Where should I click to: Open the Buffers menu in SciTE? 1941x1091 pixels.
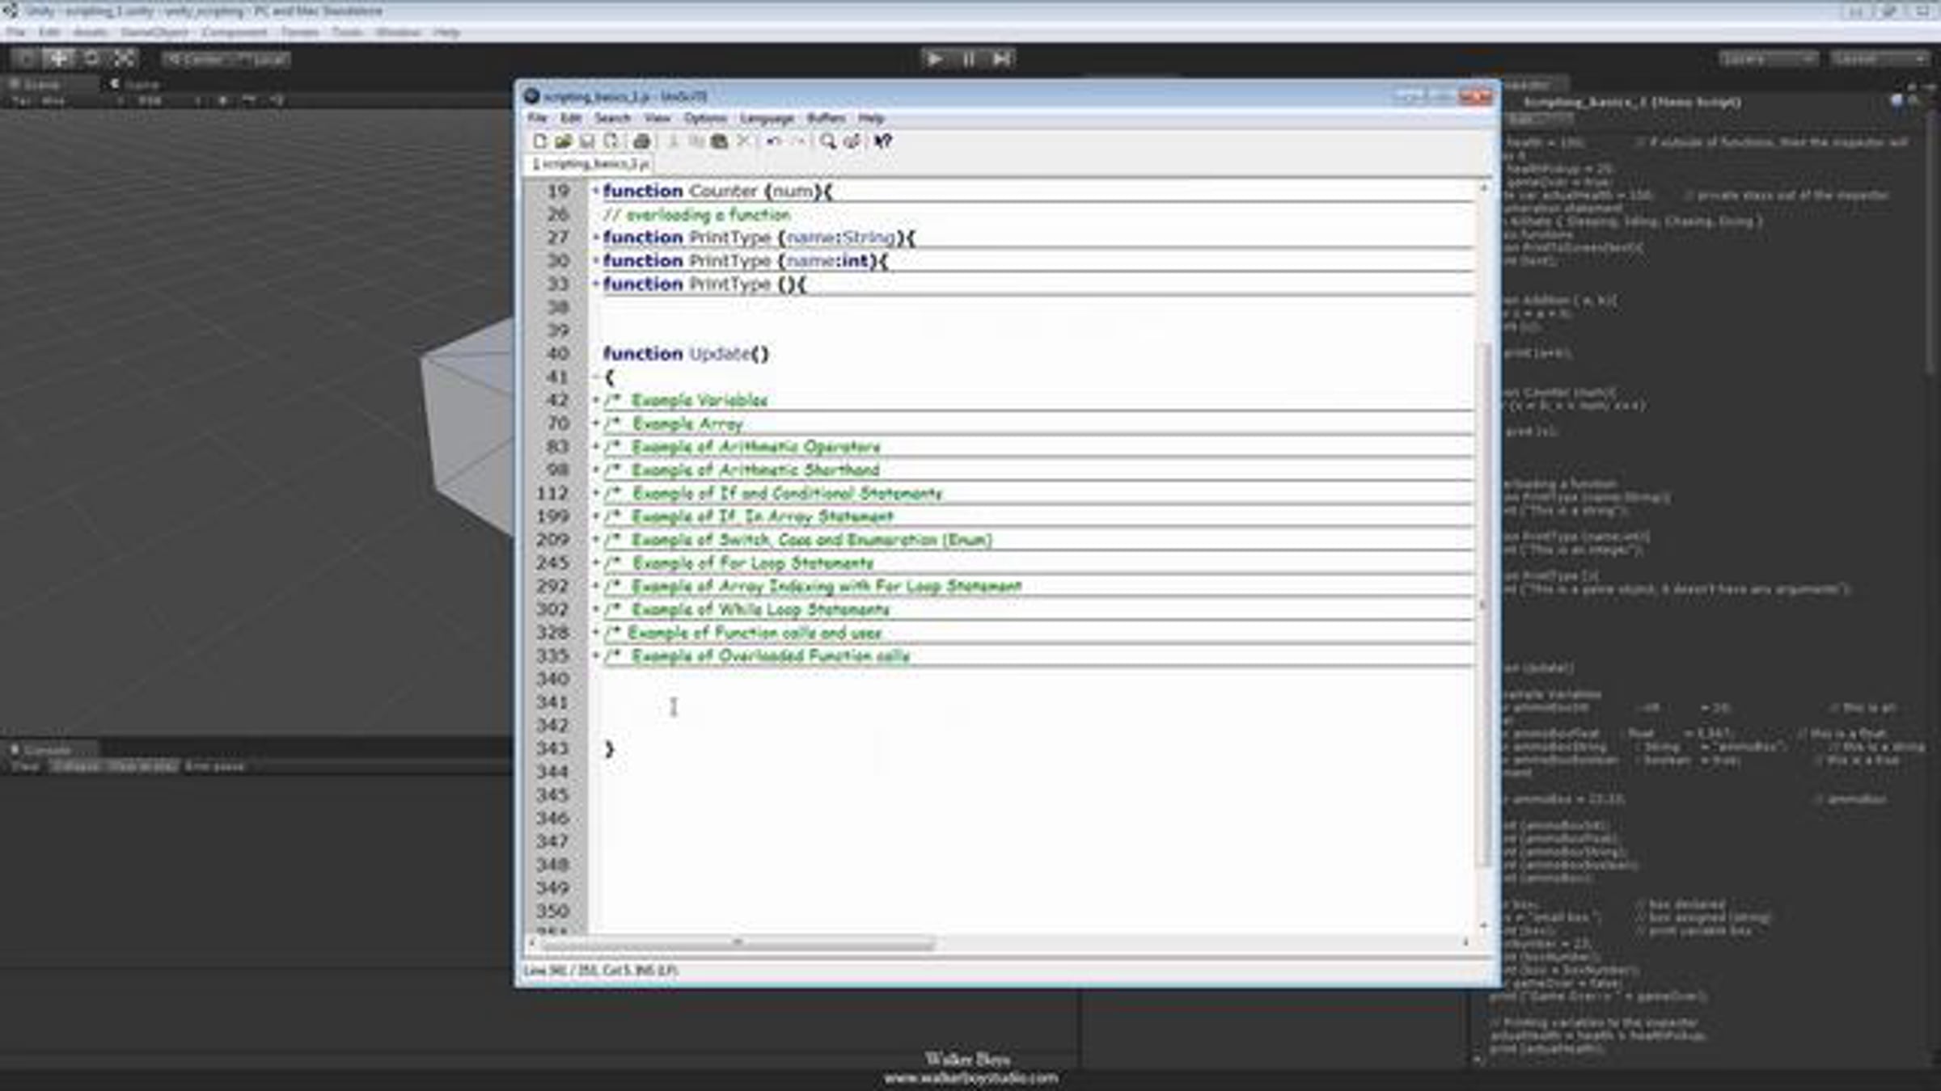[x=826, y=118]
